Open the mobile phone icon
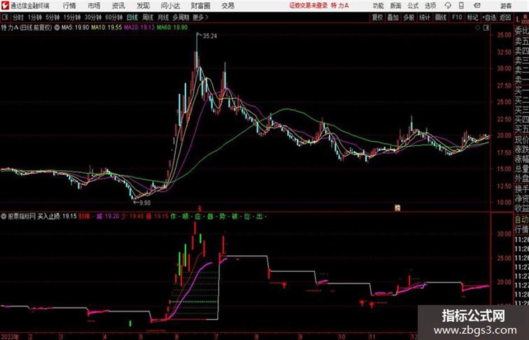Image resolution: width=529 pixels, height=340 pixels. tap(461, 6)
